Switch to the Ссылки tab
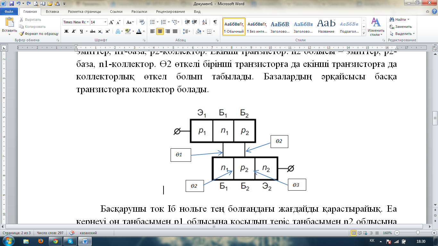The image size is (438, 246). [x=116, y=12]
